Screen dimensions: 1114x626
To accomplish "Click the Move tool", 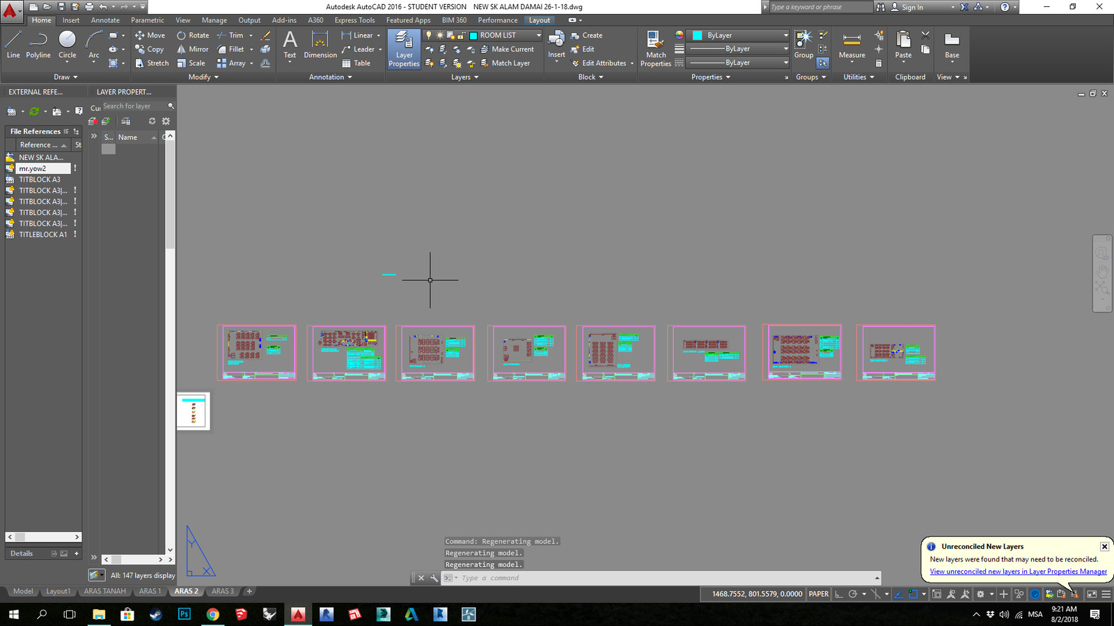I will (150, 35).
